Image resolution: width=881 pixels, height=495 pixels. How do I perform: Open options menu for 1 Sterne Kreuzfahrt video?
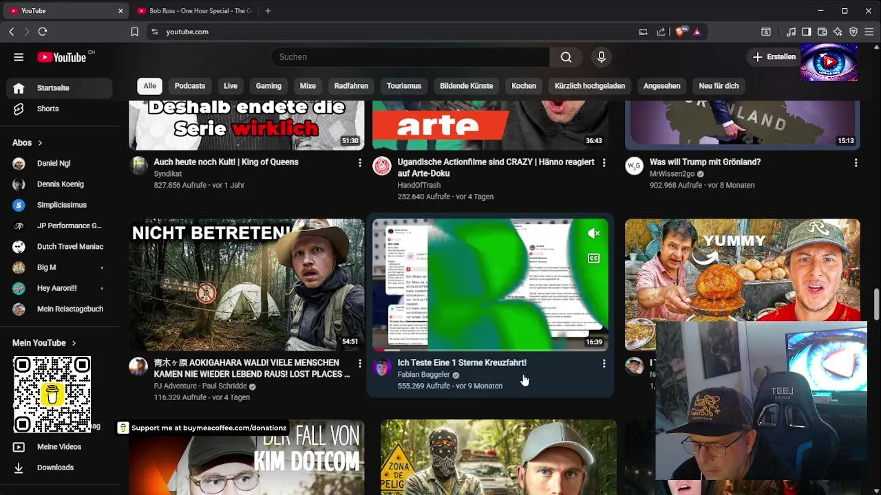(x=604, y=363)
